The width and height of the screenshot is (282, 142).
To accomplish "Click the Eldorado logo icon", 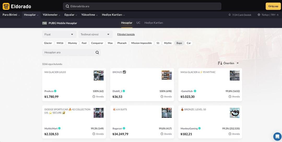I will (6, 6).
